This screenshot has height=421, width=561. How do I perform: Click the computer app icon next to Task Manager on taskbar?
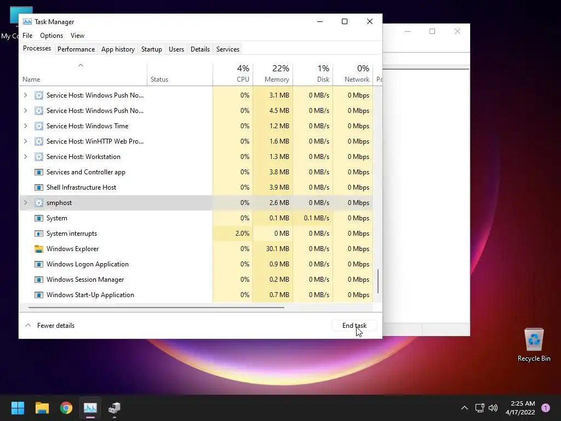[x=115, y=408]
